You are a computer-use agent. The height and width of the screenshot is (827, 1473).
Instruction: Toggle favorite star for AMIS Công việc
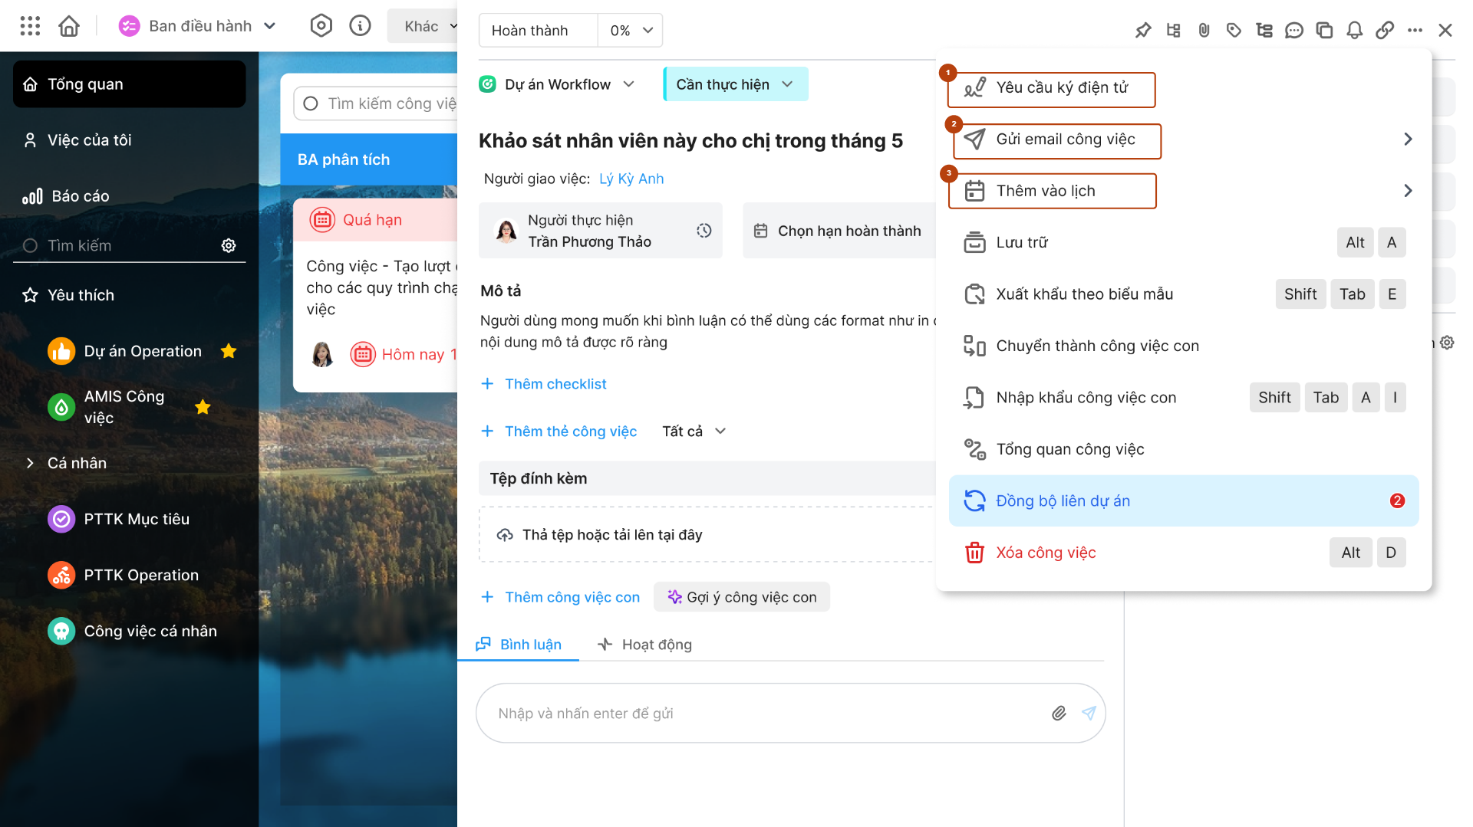(x=203, y=407)
